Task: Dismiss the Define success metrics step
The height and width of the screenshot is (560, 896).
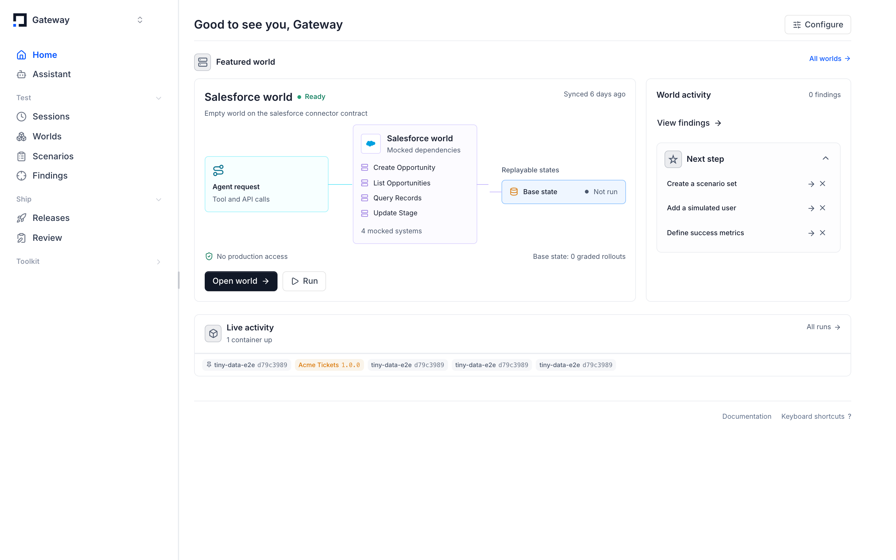Action: 823,233
